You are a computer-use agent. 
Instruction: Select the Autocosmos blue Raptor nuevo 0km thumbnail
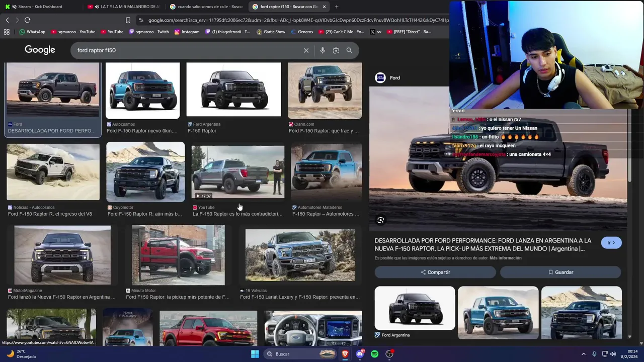pyautogui.click(x=142, y=90)
